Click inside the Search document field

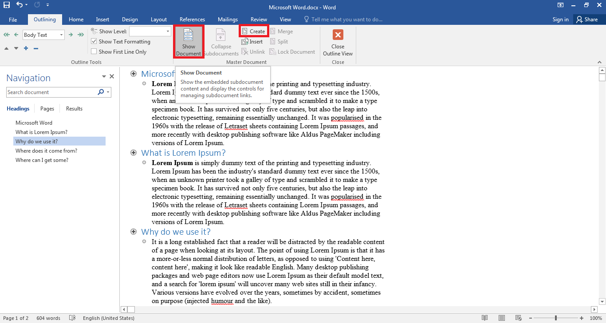(x=49, y=92)
